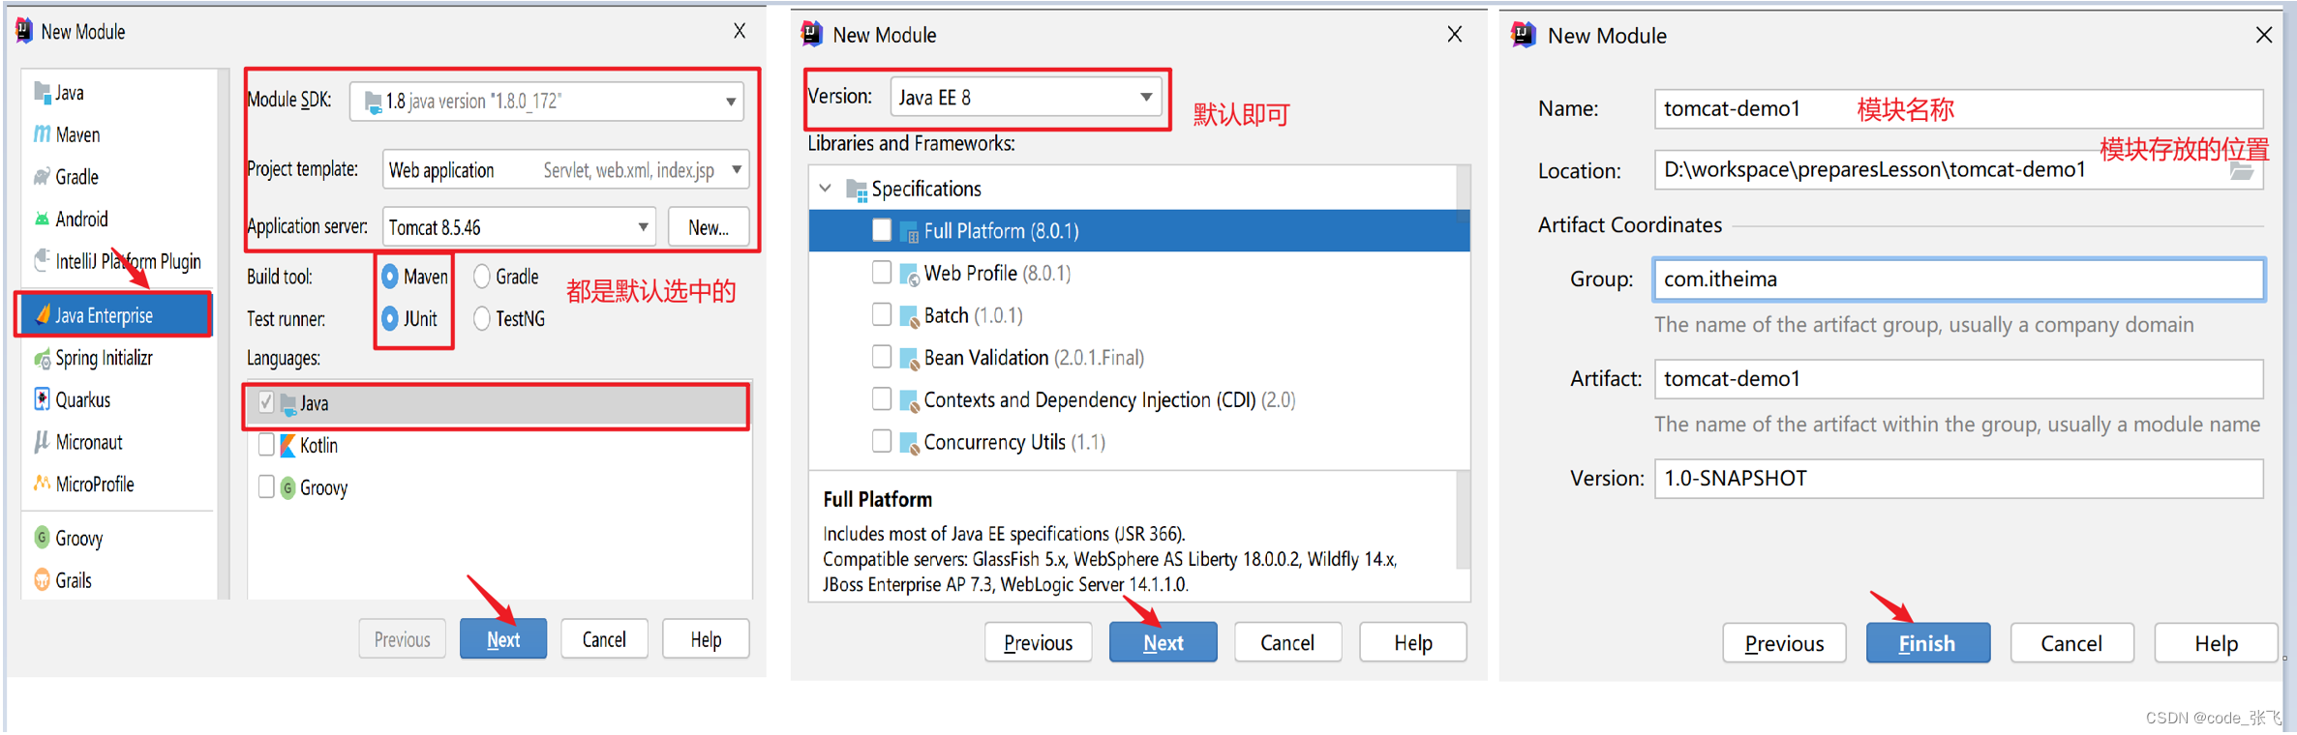Select the MicroProfile icon
The image size is (2297, 735).
point(42,484)
